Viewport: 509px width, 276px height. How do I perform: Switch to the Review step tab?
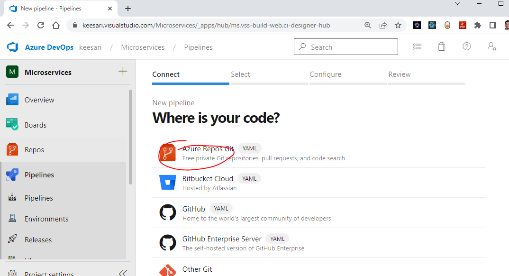click(x=427, y=76)
